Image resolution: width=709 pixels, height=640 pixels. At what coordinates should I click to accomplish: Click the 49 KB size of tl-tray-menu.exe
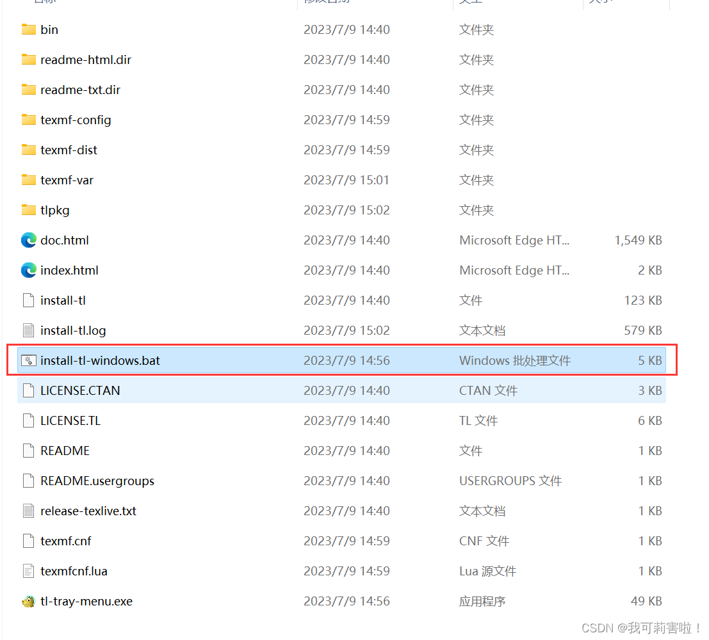point(646,601)
